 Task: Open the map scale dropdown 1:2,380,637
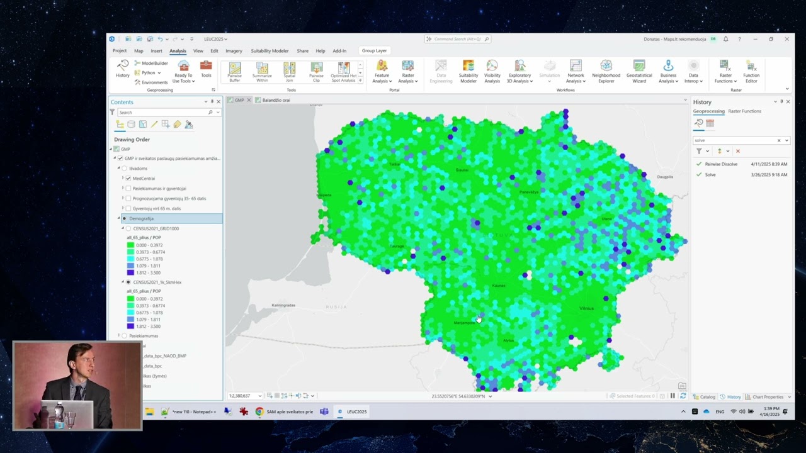tap(260, 396)
